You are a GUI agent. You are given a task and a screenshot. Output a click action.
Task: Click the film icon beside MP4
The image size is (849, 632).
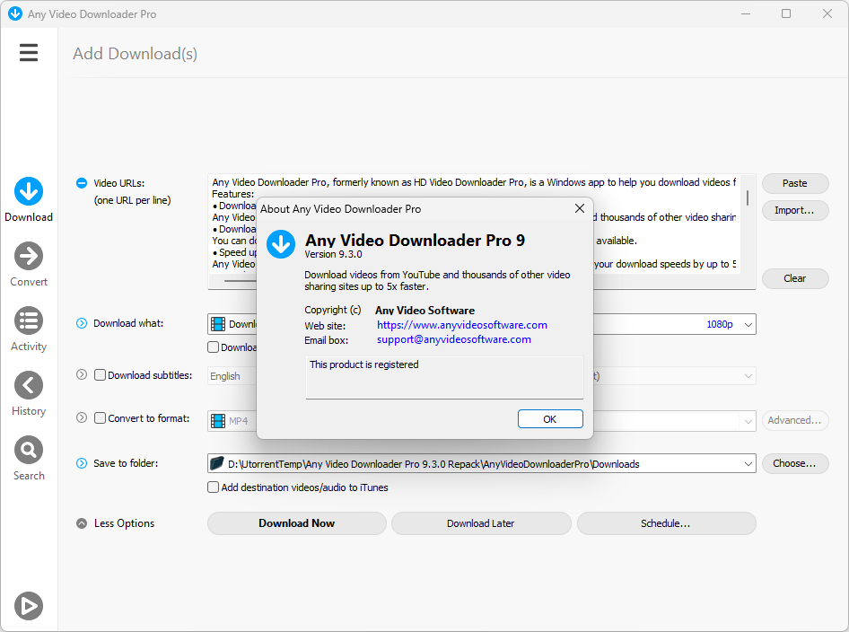(218, 421)
